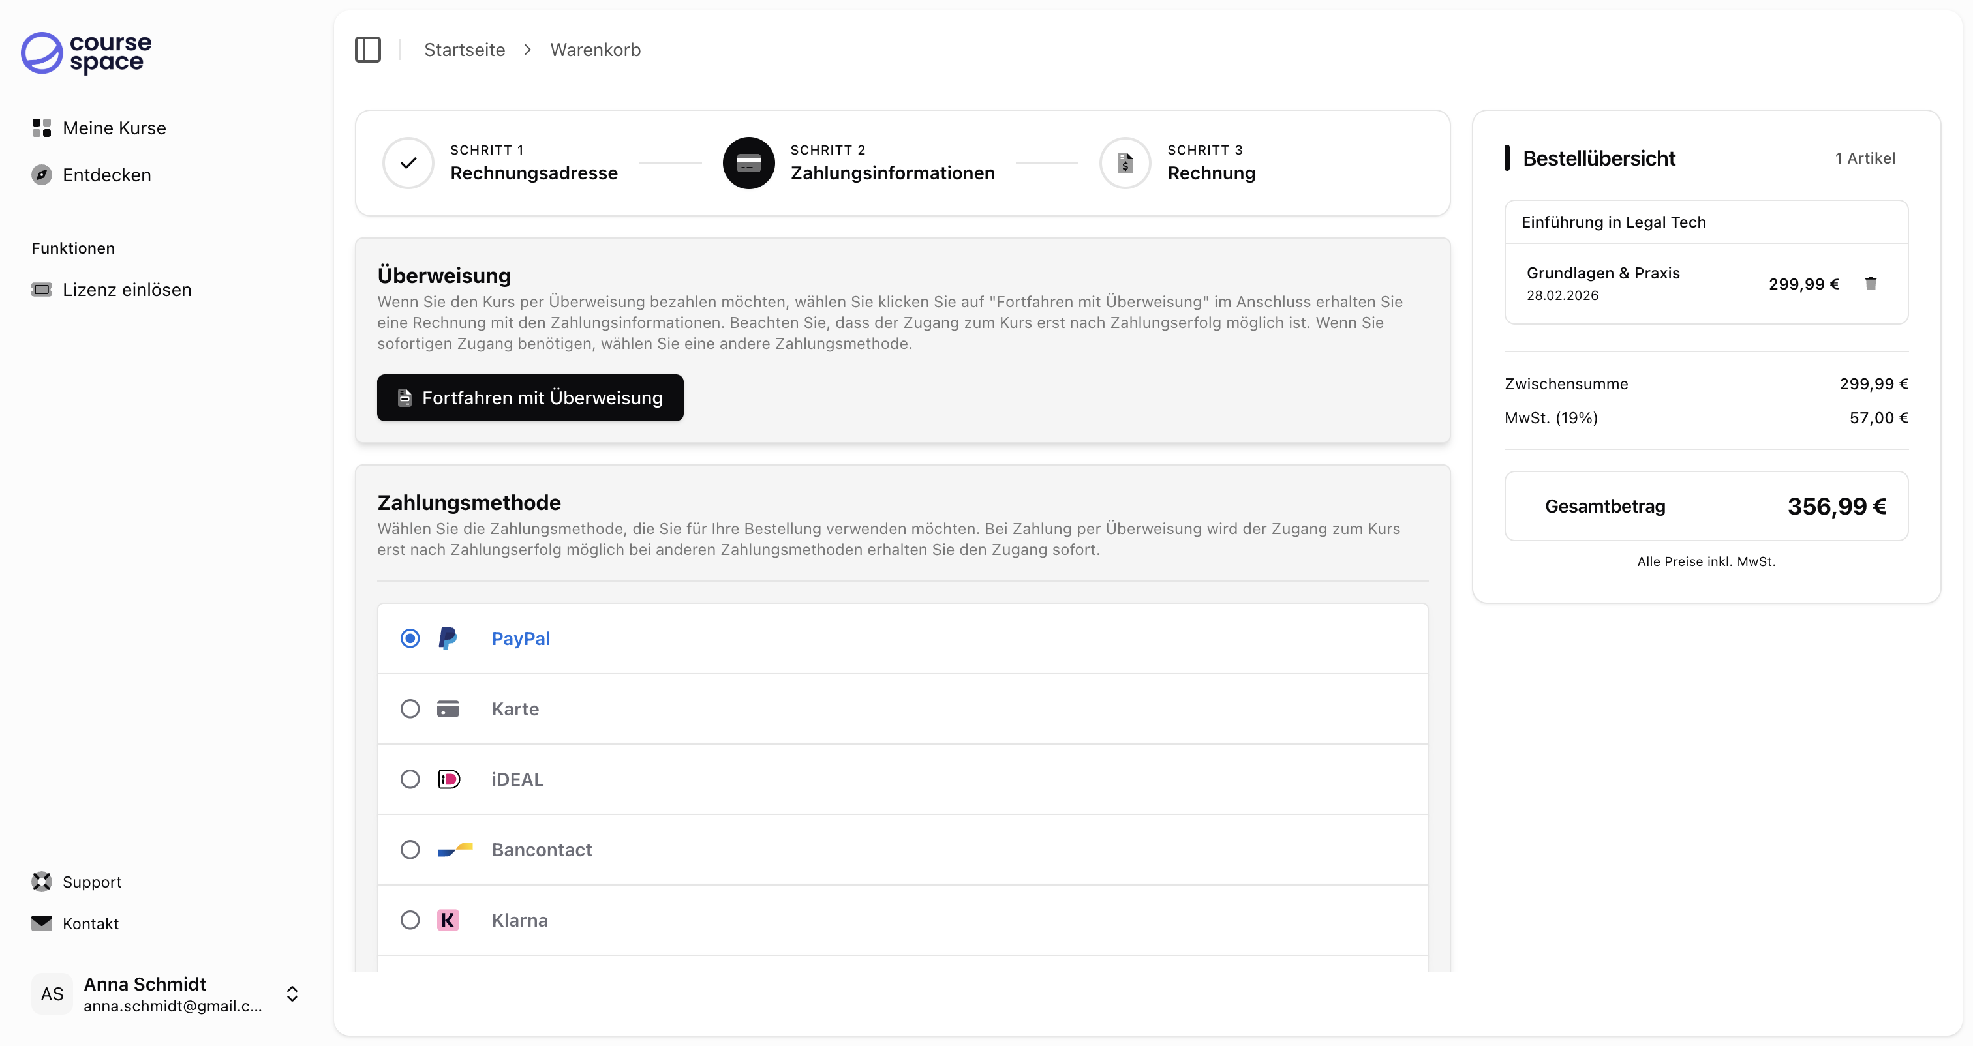Click the Schritt 2 credit card icon
Image resolution: width=1973 pixels, height=1046 pixels.
pos(748,163)
